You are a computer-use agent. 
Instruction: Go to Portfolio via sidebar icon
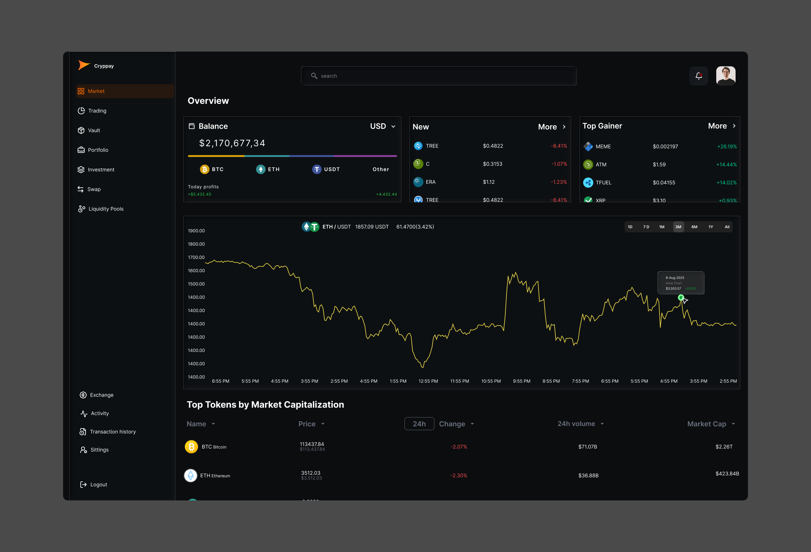tap(81, 149)
